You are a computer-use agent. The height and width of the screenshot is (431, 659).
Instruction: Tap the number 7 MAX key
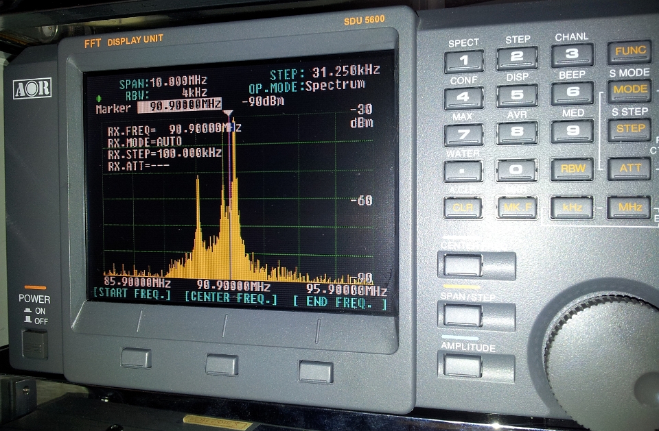click(464, 135)
